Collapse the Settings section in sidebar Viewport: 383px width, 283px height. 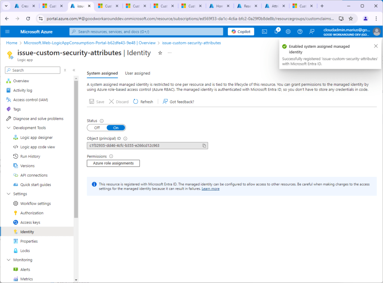coord(9,194)
